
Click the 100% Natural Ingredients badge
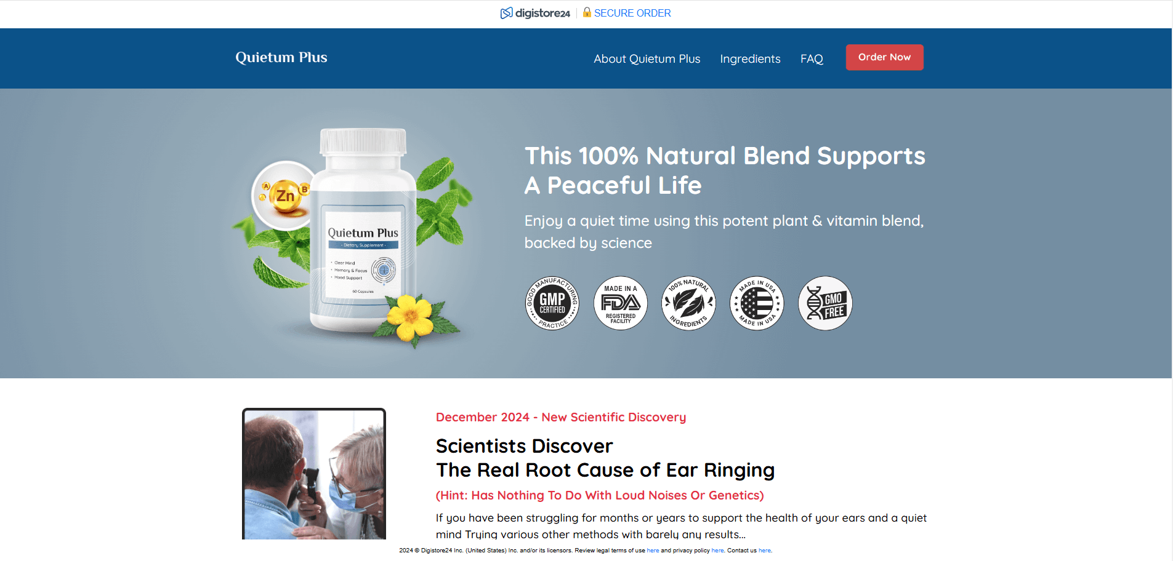pos(689,303)
